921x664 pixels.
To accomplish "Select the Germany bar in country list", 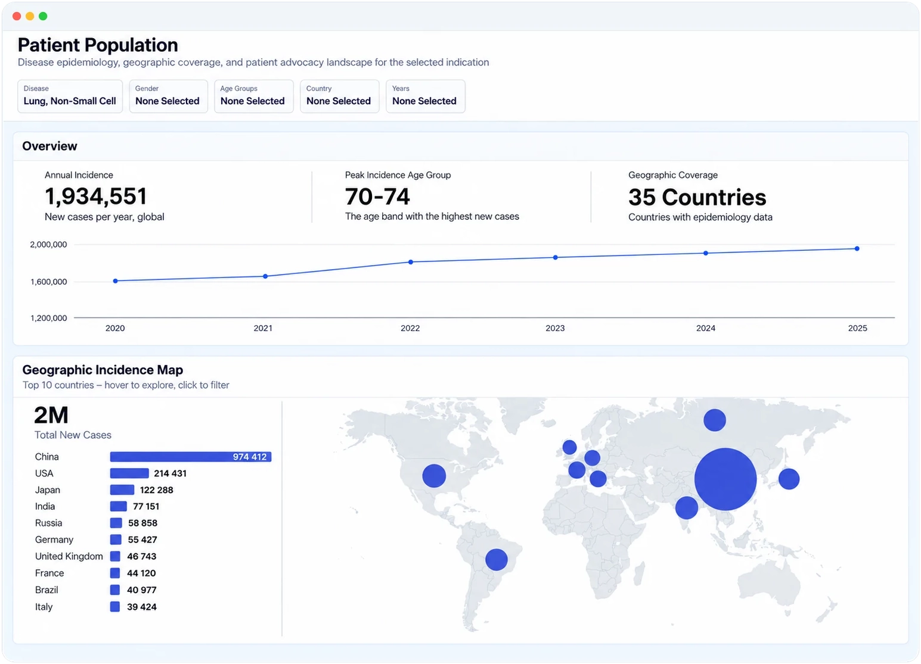I will click(116, 540).
